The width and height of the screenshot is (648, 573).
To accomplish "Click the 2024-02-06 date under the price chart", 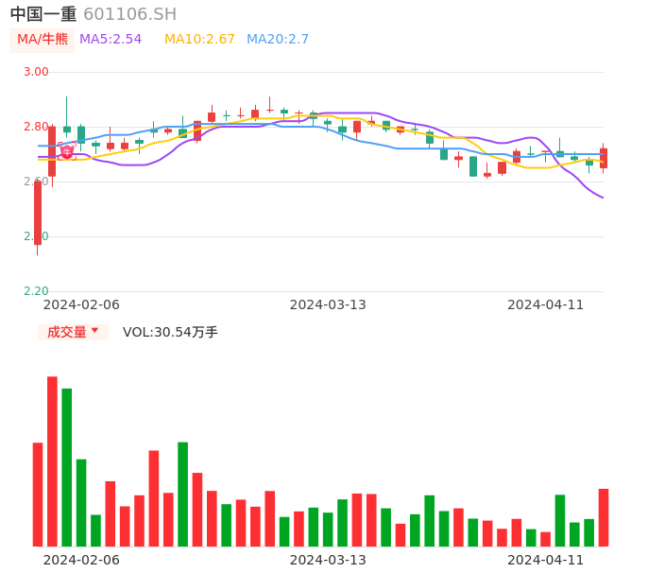I will pos(81,304).
